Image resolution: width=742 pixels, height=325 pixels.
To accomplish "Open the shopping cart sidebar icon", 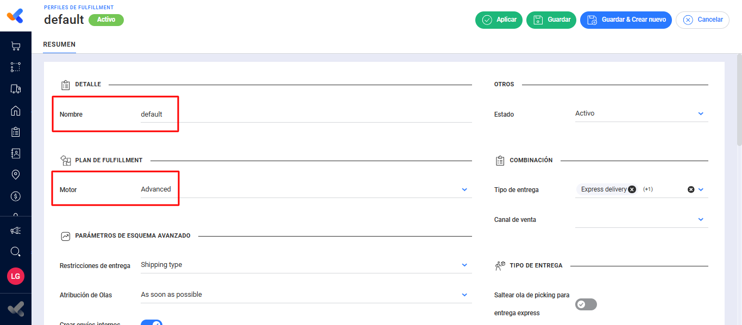I will click(16, 47).
